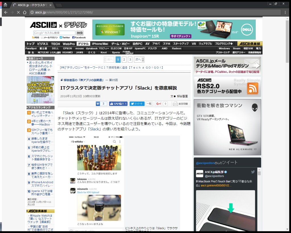This screenshot has width=291, height=233.
Task: Click the ASCII.jp mail magazine banner
Action: pyautogui.click(x=227, y=66)
